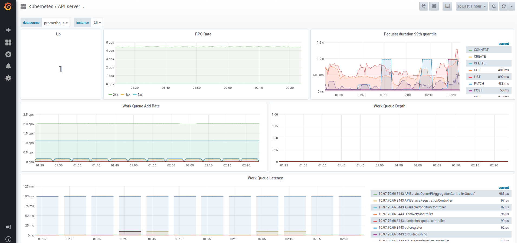517x243 pixels.
Task: Click the datasource variable label
Action: click(31, 23)
